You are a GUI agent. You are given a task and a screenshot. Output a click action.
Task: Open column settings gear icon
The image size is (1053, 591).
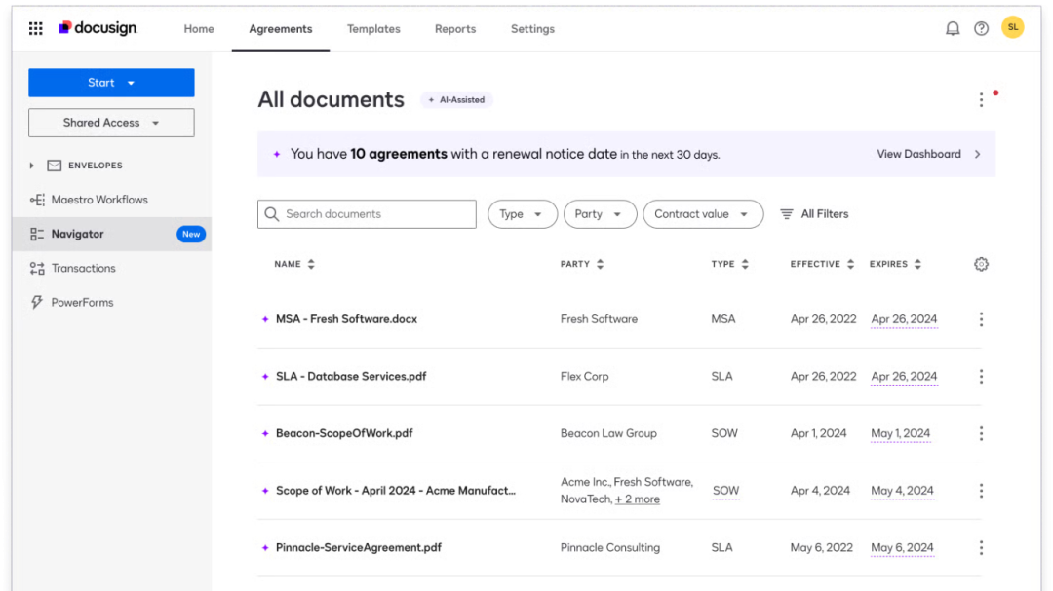[x=981, y=264]
